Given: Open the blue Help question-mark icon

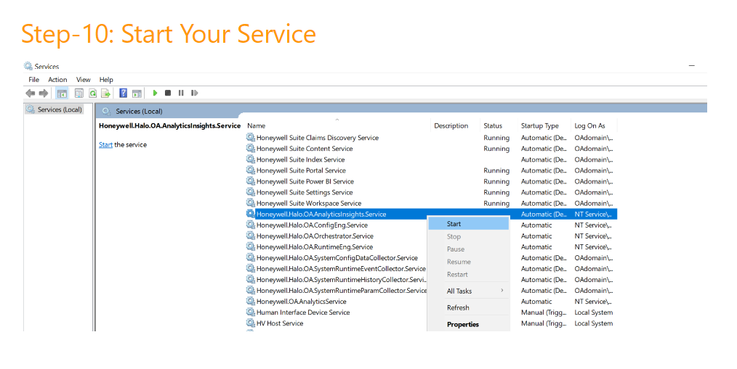Looking at the screenshot, I should (x=124, y=94).
